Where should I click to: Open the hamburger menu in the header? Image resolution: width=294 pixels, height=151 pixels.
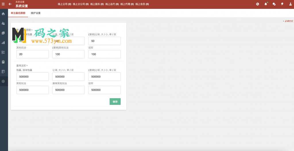click(x=3, y=4)
